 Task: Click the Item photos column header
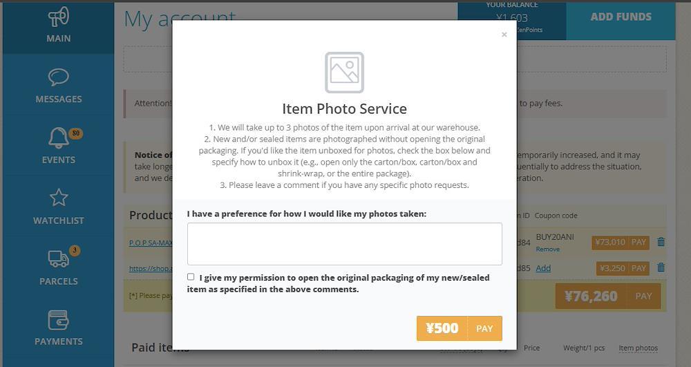638,348
